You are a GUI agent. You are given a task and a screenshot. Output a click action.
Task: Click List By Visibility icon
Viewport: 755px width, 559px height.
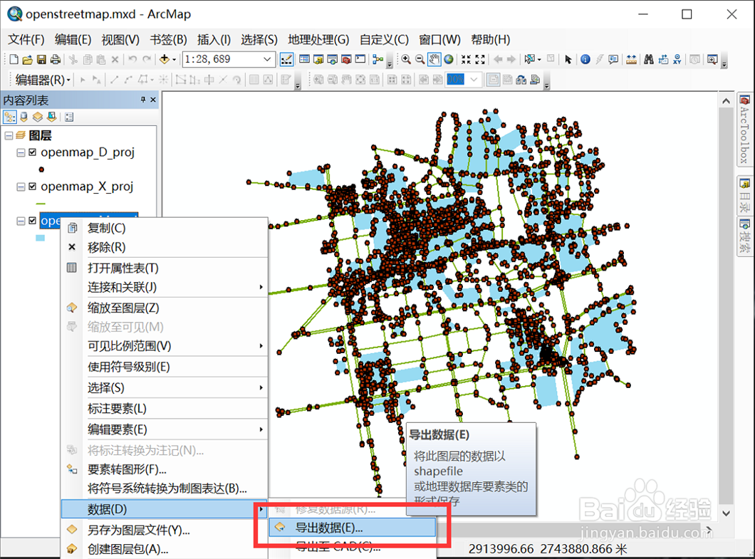(x=38, y=117)
